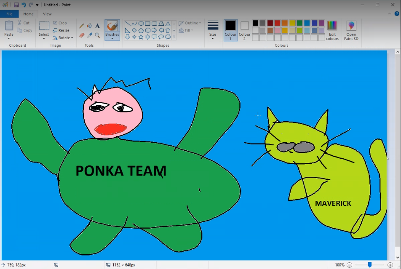Pick the rose pink colour swatch
Image resolution: width=401 pixels, height=269 pixels.
tap(278, 30)
